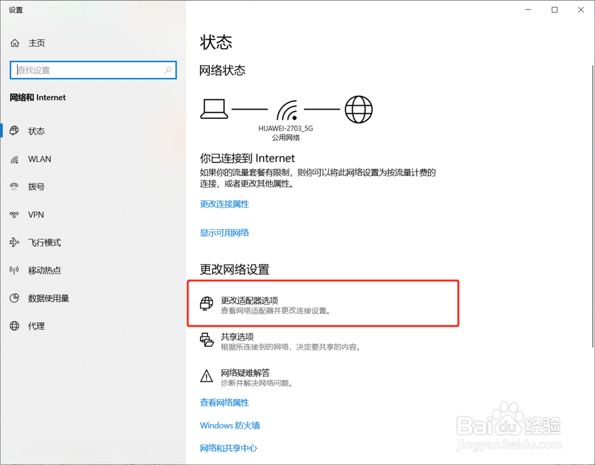Click 根据所连接到的网络 sharing description text

pyautogui.click(x=291, y=347)
